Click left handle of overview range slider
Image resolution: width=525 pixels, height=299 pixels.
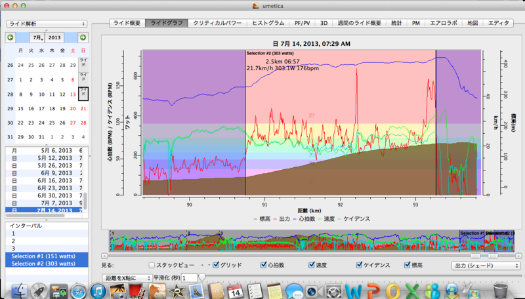point(475,256)
